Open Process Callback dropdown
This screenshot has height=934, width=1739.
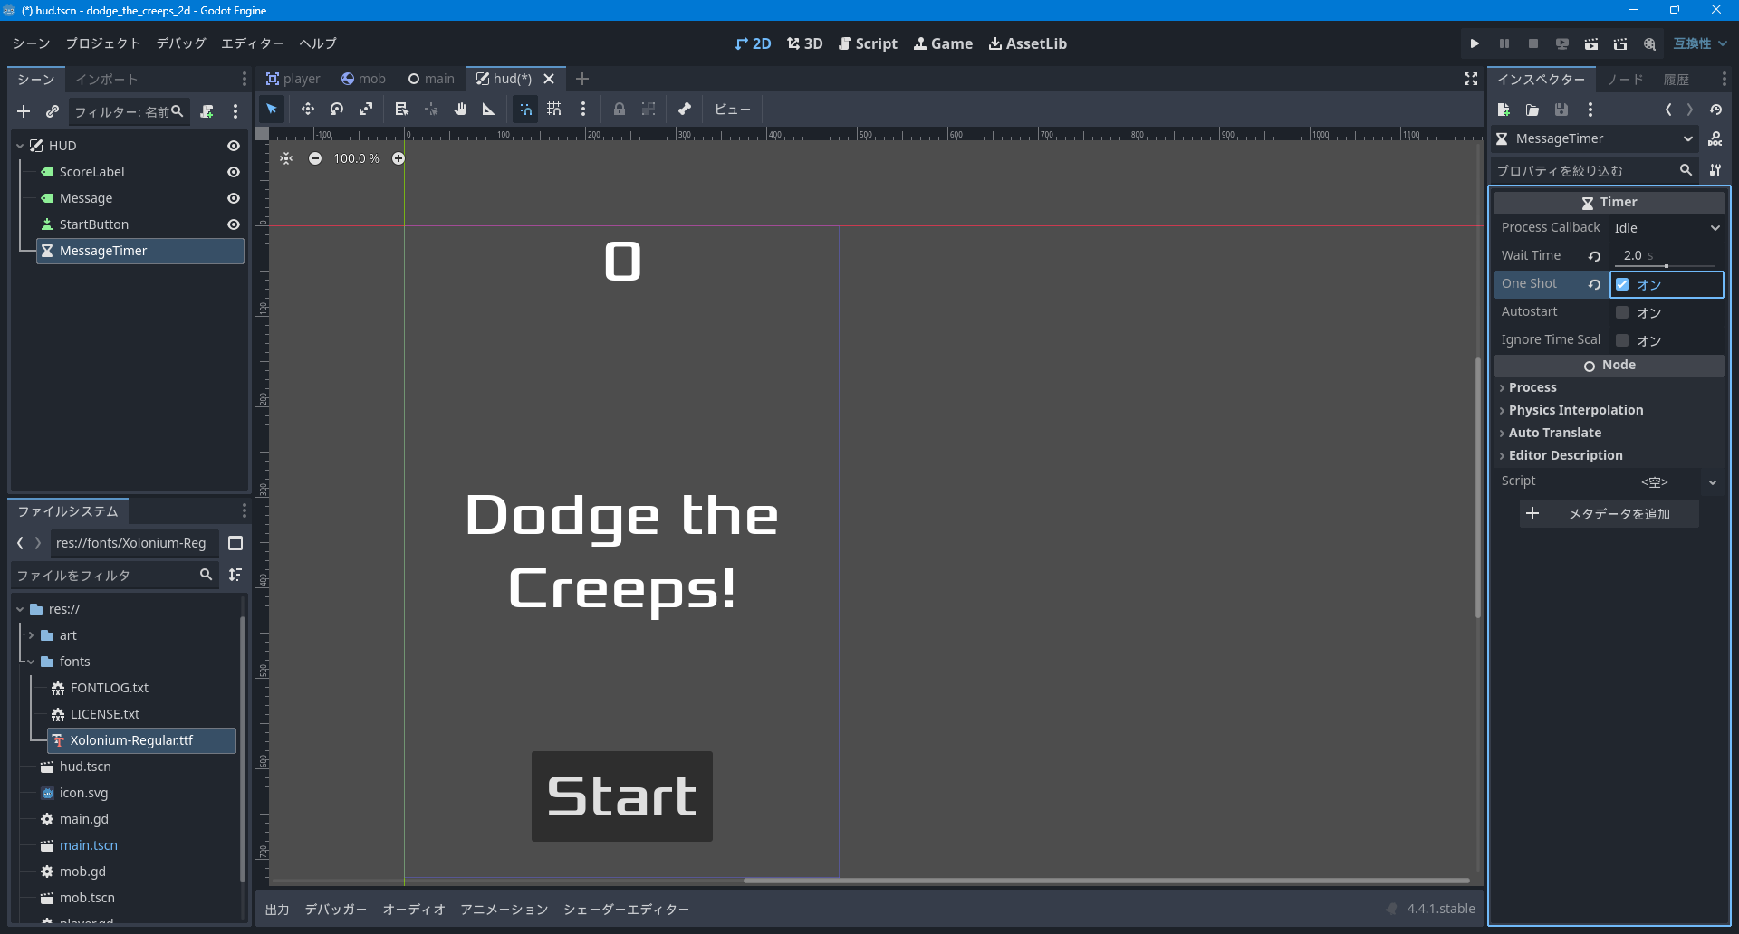pyautogui.click(x=1667, y=228)
